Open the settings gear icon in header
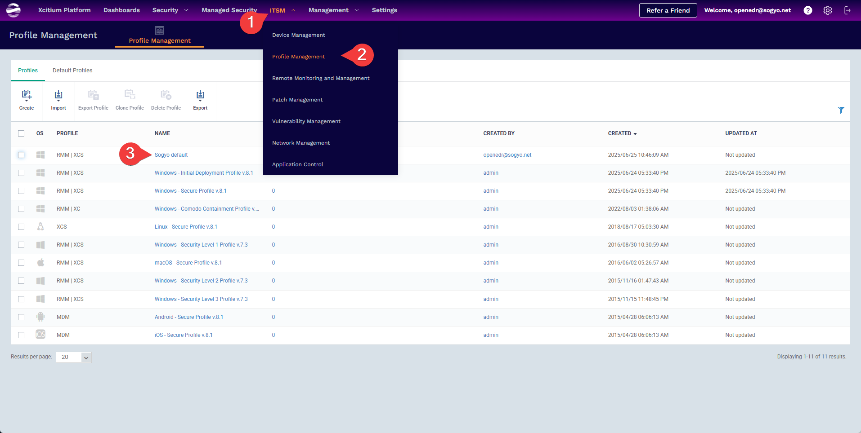861x433 pixels. 828,10
